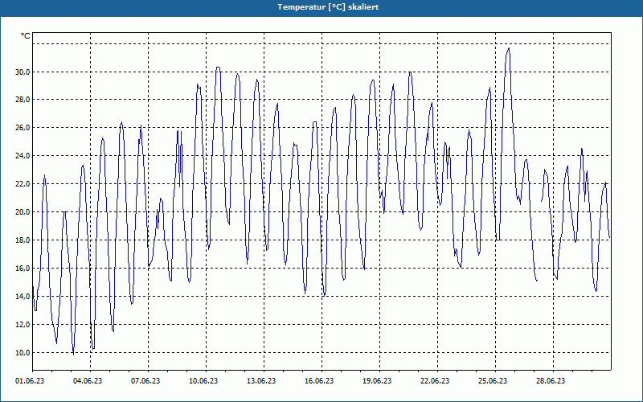Click the 28,0 y-axis label
The image size is (643, 402).
coord(23,100)
